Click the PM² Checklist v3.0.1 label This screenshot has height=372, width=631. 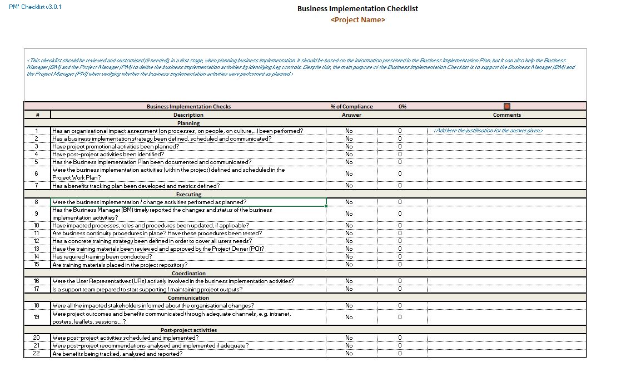click(x=35, y=7)
